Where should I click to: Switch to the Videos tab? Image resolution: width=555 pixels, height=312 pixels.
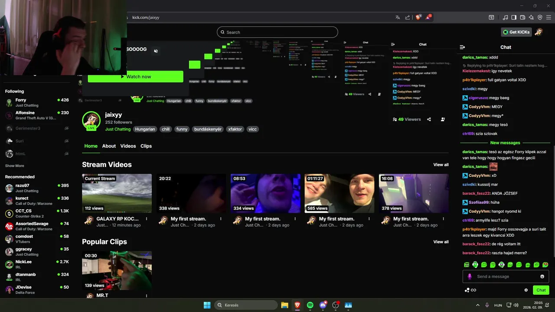[x=128, y=146]
